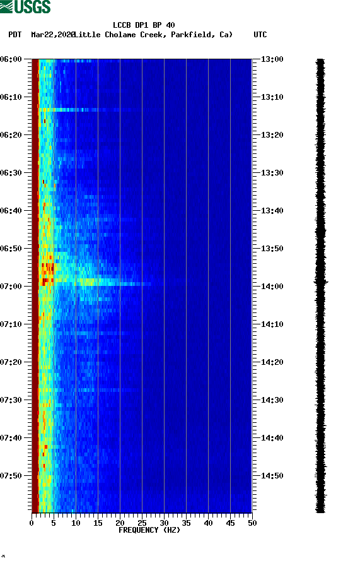Click the 'UTC' timezone label
The image size is (348, 563).
click(x=260, y=35)
